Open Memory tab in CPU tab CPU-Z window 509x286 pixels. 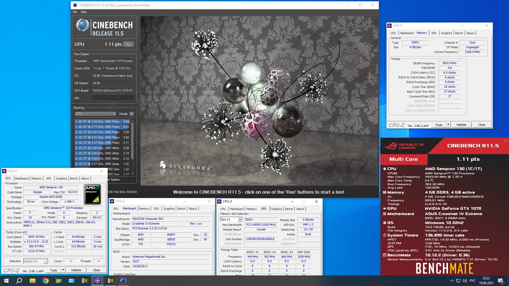click(x=37, y=178)
